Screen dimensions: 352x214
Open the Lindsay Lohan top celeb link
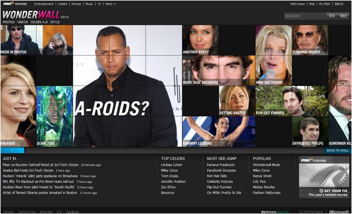click(x=171, y=164)
